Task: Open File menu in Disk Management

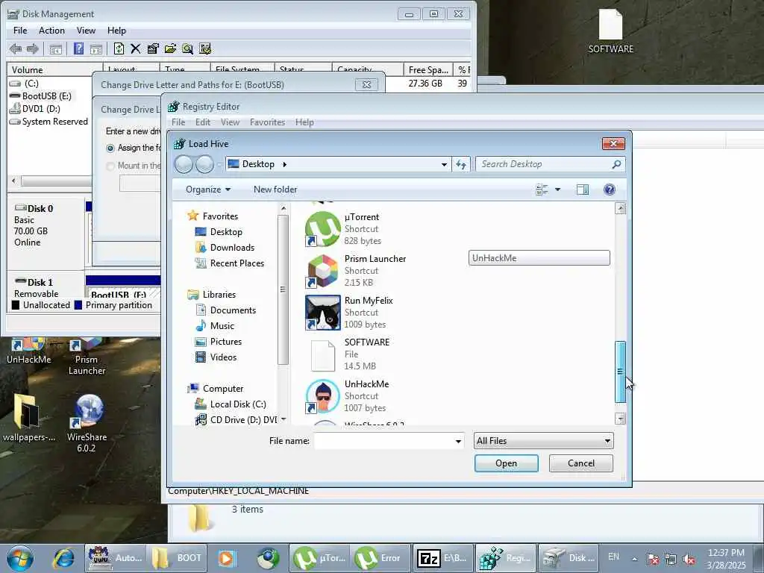Action: (20, 30)
